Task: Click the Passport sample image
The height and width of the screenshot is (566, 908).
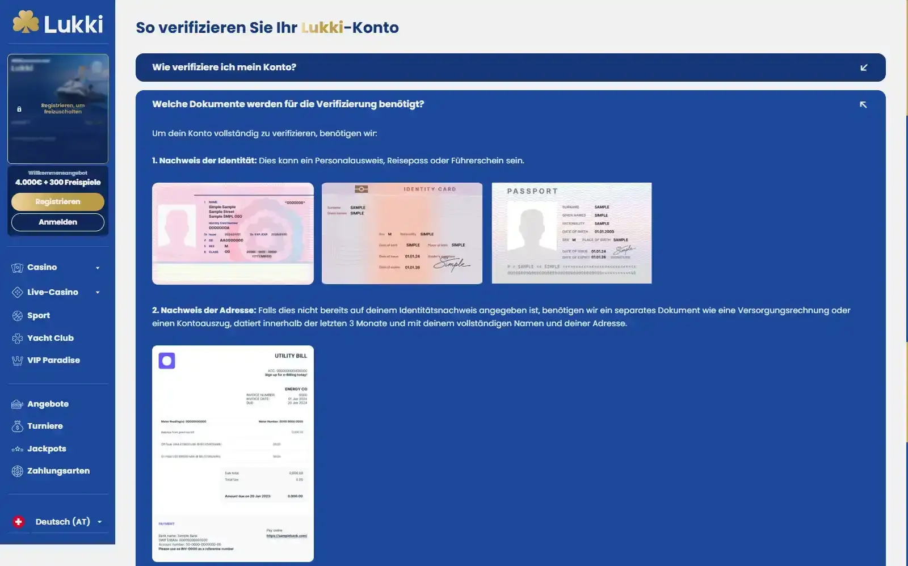Action: click(x=571, y=233)
